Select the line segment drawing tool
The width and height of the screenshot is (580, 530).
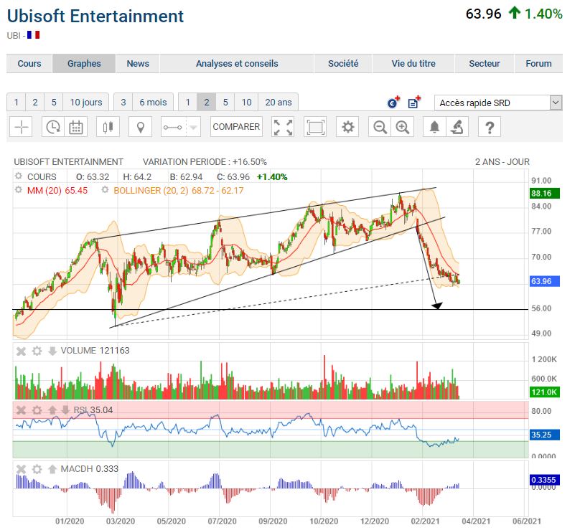pos(173,127)
